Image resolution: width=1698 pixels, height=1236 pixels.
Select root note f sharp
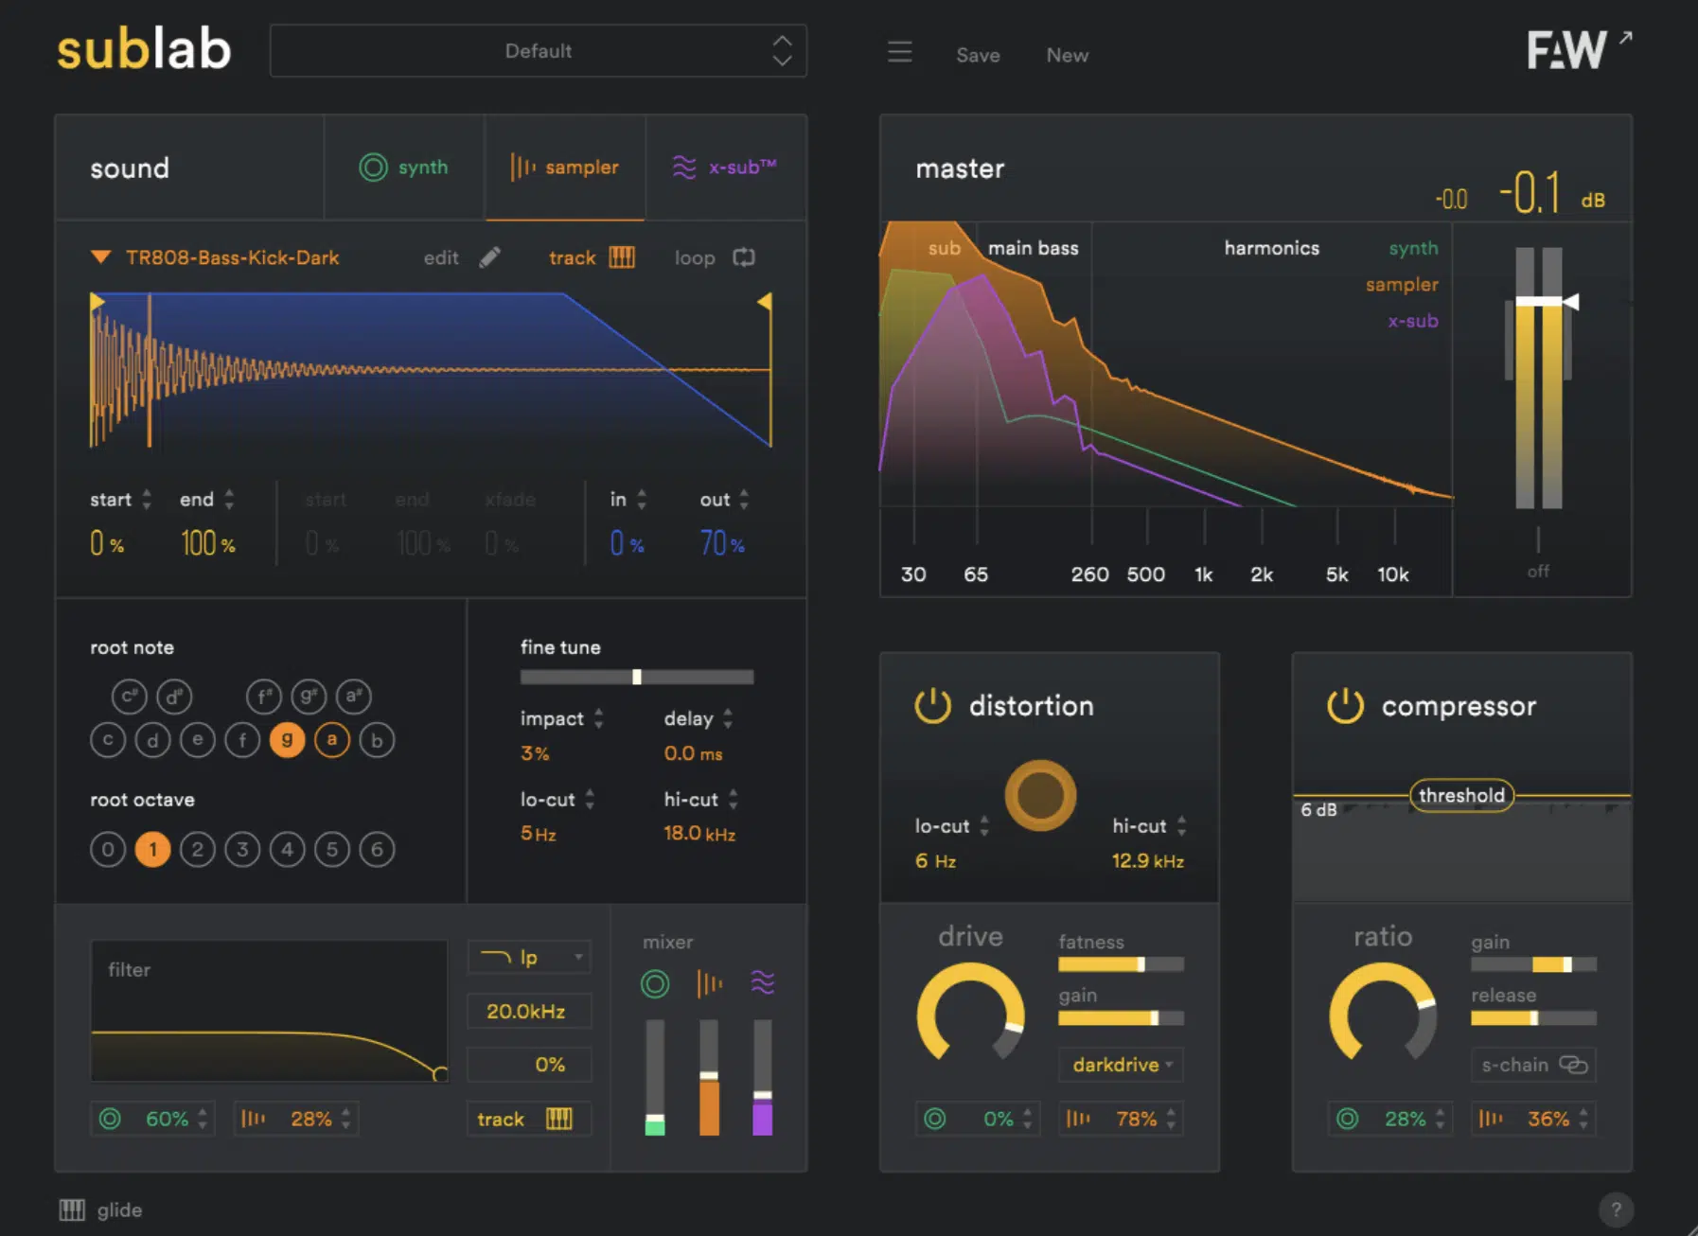point(264,697)
